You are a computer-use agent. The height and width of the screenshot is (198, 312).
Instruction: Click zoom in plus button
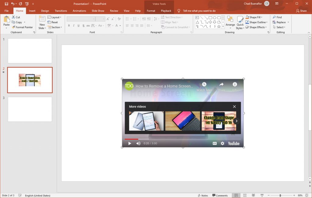pos(294,196)
